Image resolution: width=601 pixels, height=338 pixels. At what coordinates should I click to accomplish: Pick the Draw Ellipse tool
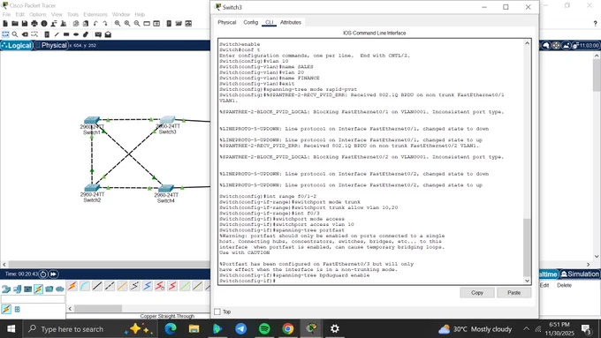coord(76,34)
